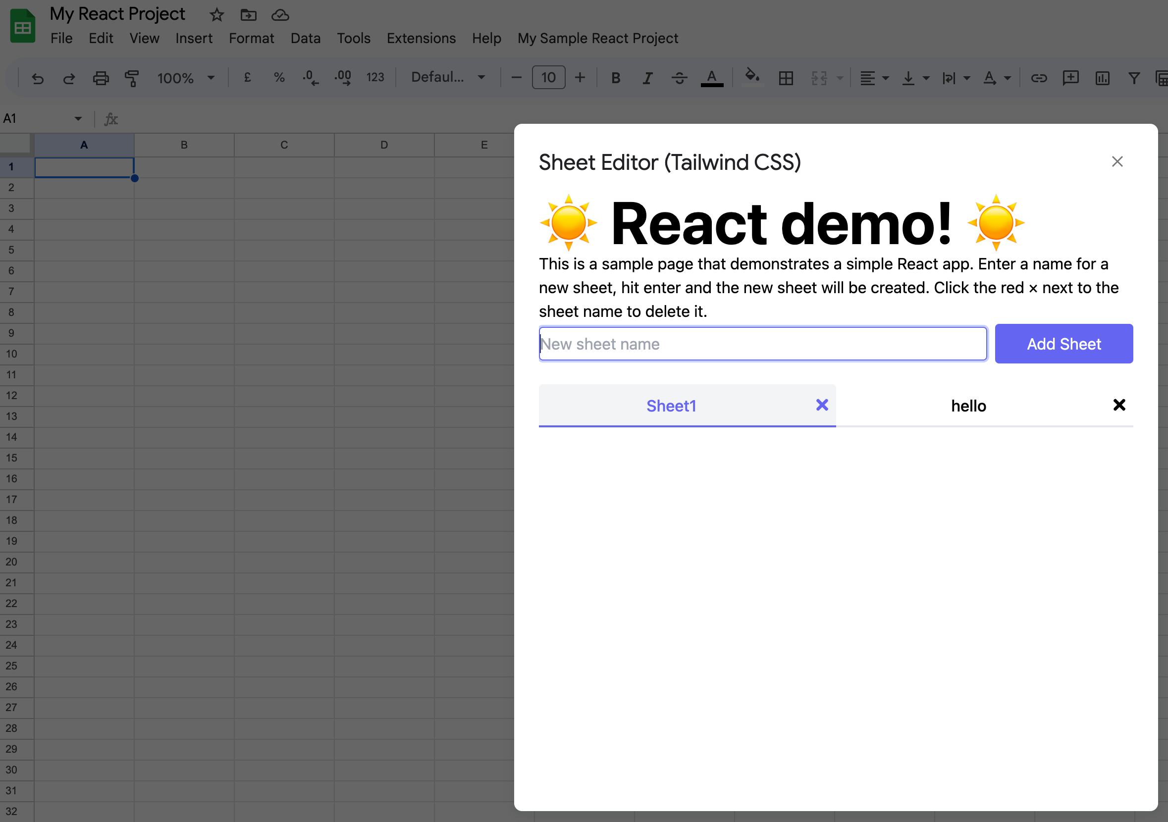Open the My Sample React Project menu
Screen dimensions: 1168x822
[598, 38]
